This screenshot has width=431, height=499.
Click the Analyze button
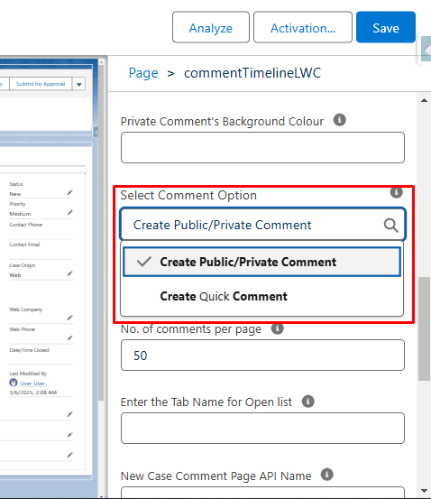point(211,27)
